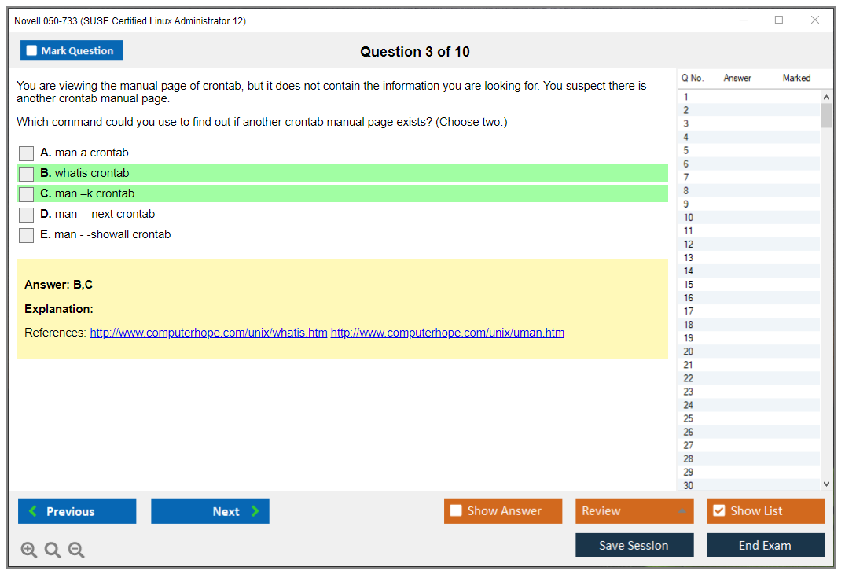The width and height of the screenshot is (845, 578).
Task: Click the reset zoom magnifier icon
Action: point(53,550)
